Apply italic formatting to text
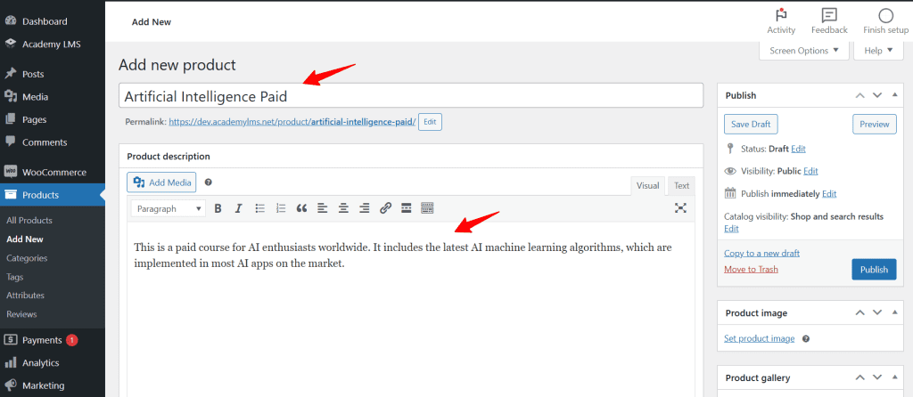The width and height of the screenshot is (913, 397). point(238,208)
